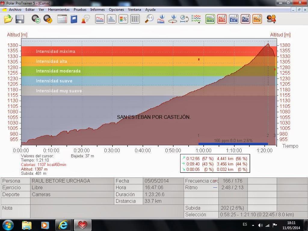Open the data table list icon
This screenshot has width=308, height=231.
point(135,19)
